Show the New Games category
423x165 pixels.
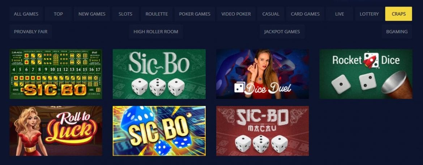(x=92, y=14)
